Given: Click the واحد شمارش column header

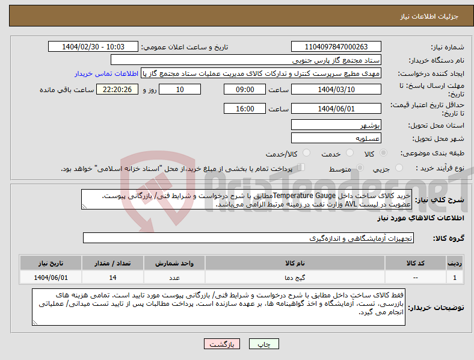Looking at the screenshot, I should 174,263.
